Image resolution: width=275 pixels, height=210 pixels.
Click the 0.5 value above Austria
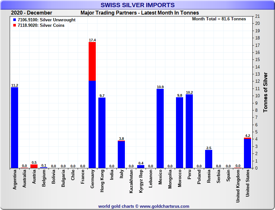click(34, 163)
